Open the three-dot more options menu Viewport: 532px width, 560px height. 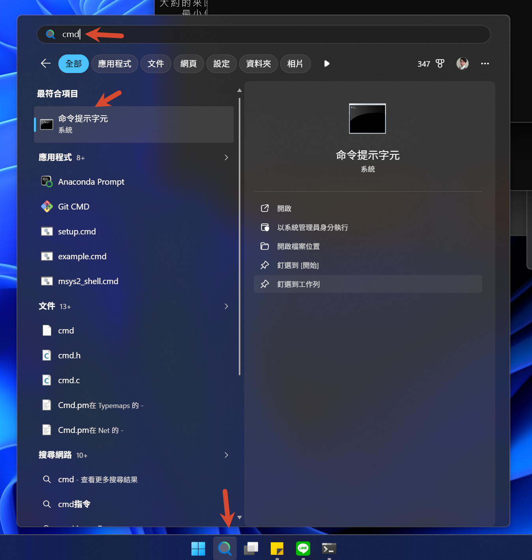[485, 64]
